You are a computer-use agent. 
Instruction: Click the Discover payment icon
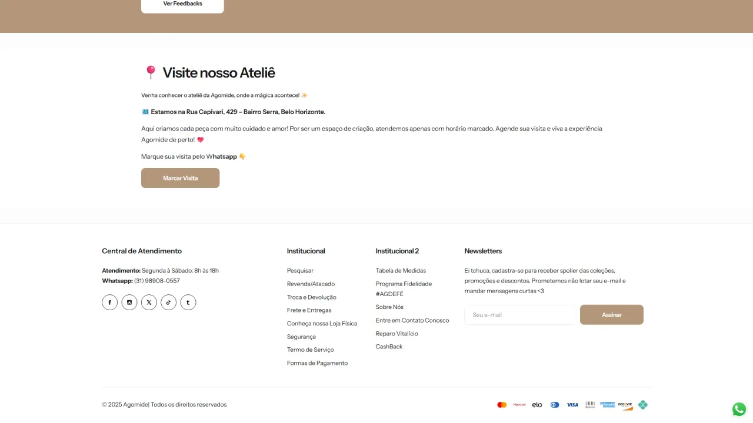pyautogui.click(x=625, y=405)
